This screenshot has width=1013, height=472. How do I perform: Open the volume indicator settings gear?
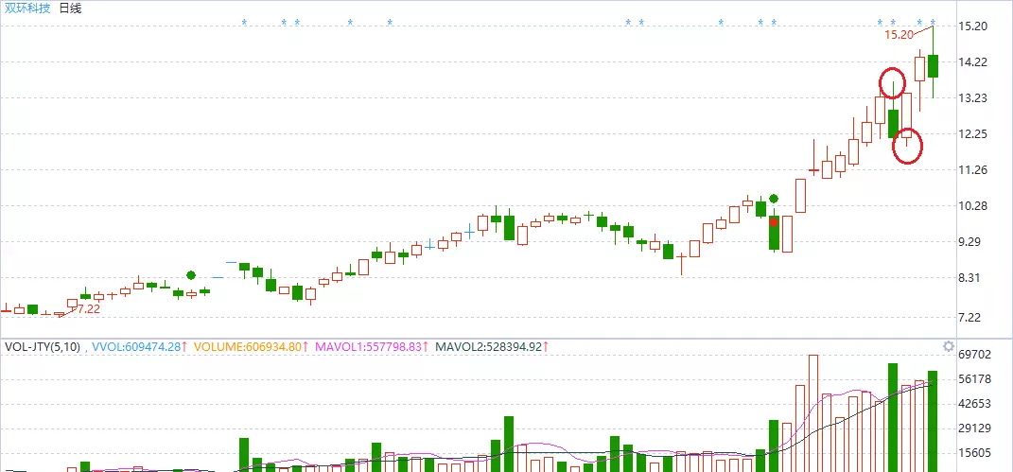(949, 347)
